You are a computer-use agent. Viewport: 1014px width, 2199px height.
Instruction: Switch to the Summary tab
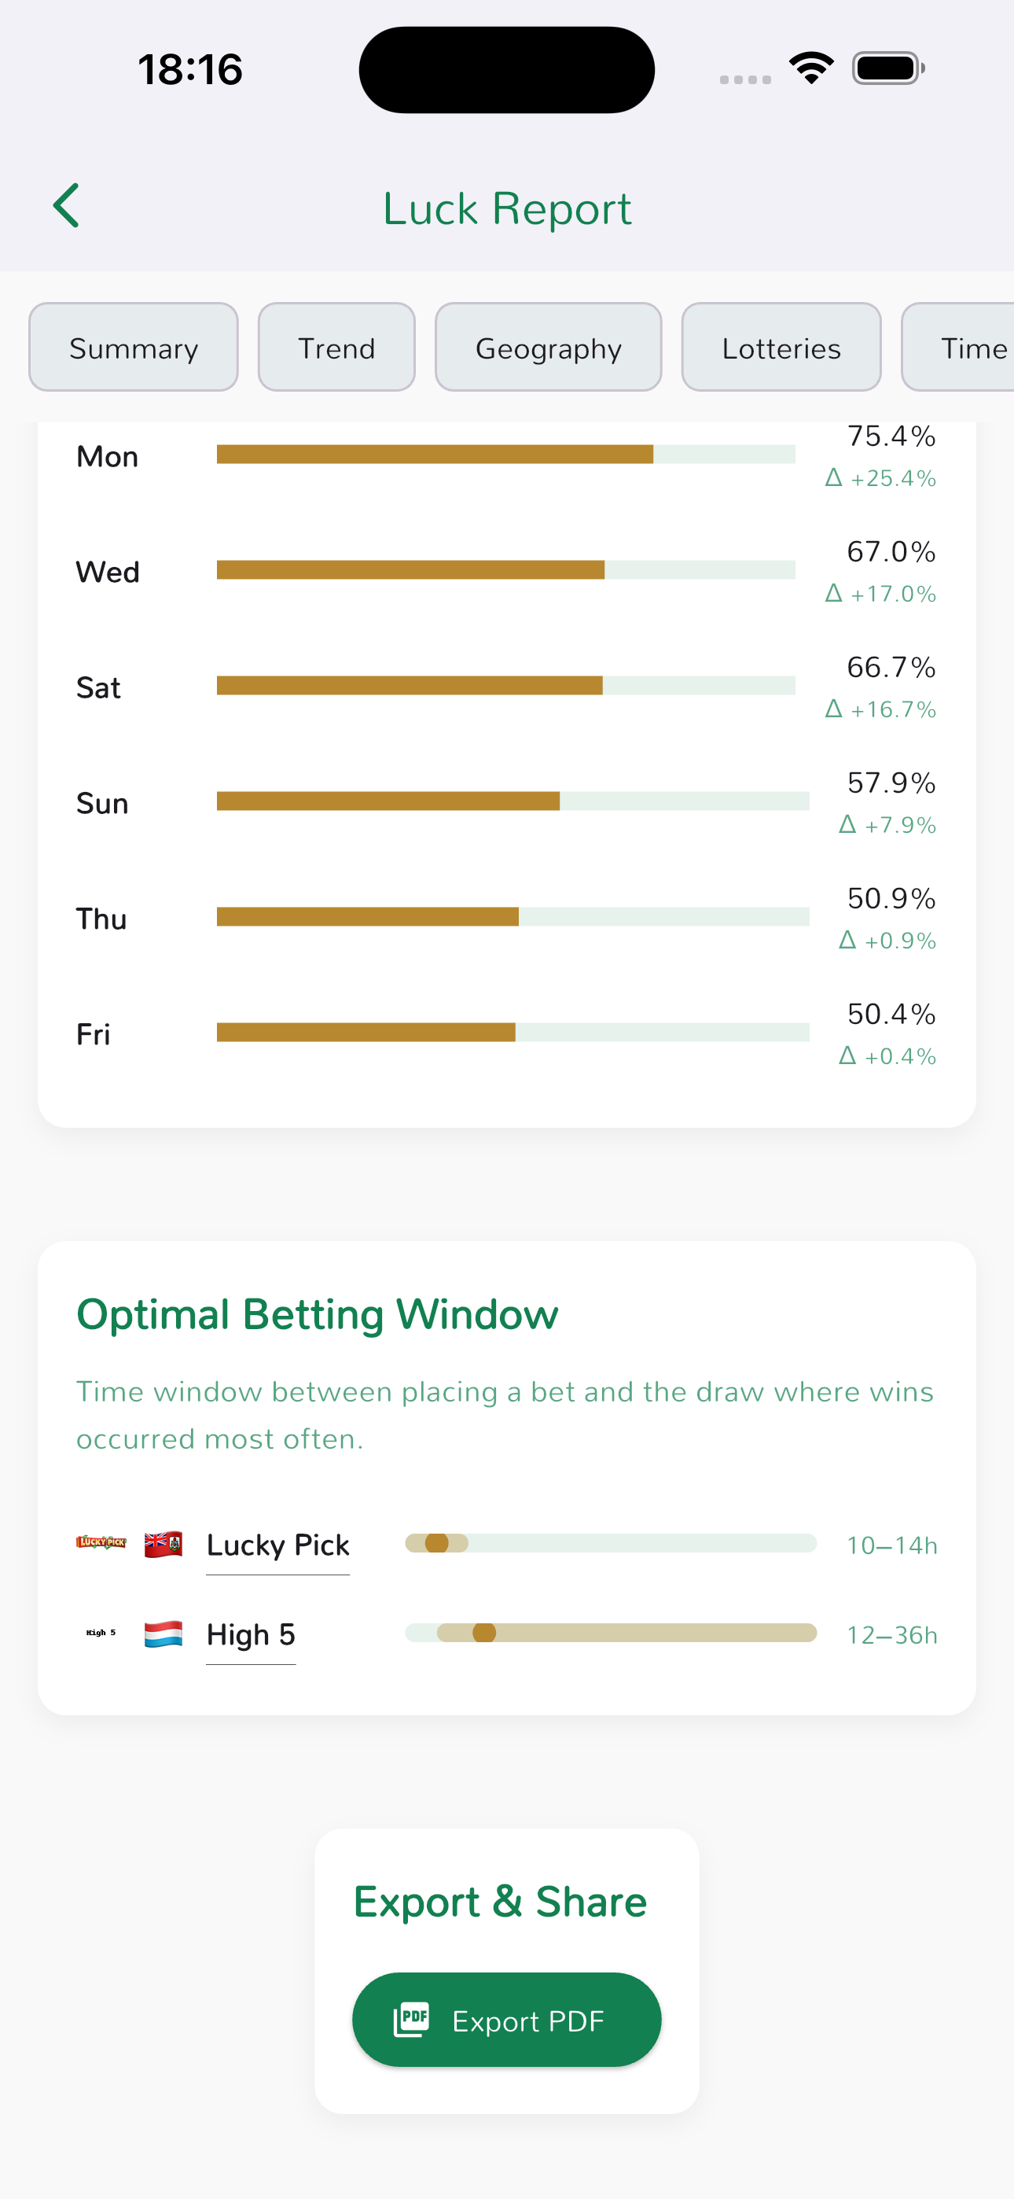[x=133, y=348]
